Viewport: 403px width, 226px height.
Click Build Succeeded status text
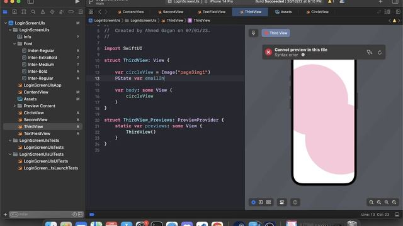point(270,1)
